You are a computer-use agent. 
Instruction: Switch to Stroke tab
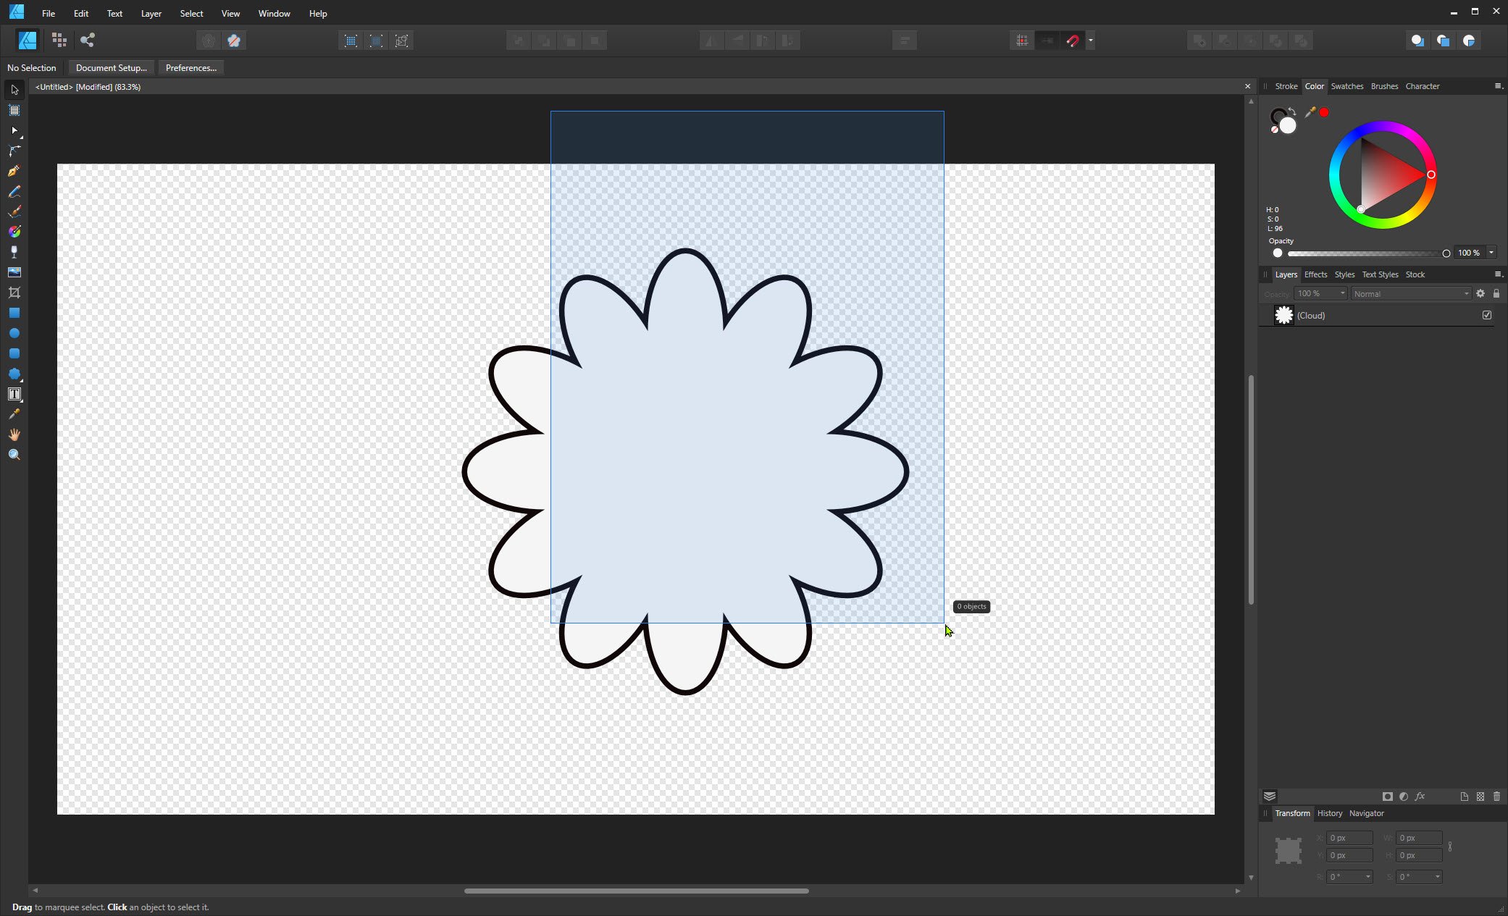pos(1286,86)
